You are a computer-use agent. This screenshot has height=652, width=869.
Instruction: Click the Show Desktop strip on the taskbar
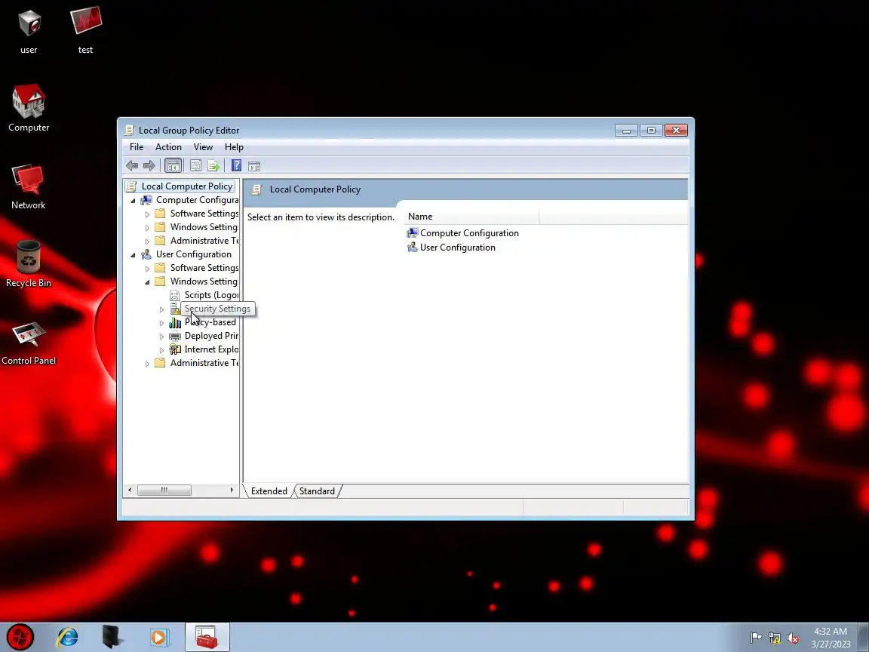(864, 637)
